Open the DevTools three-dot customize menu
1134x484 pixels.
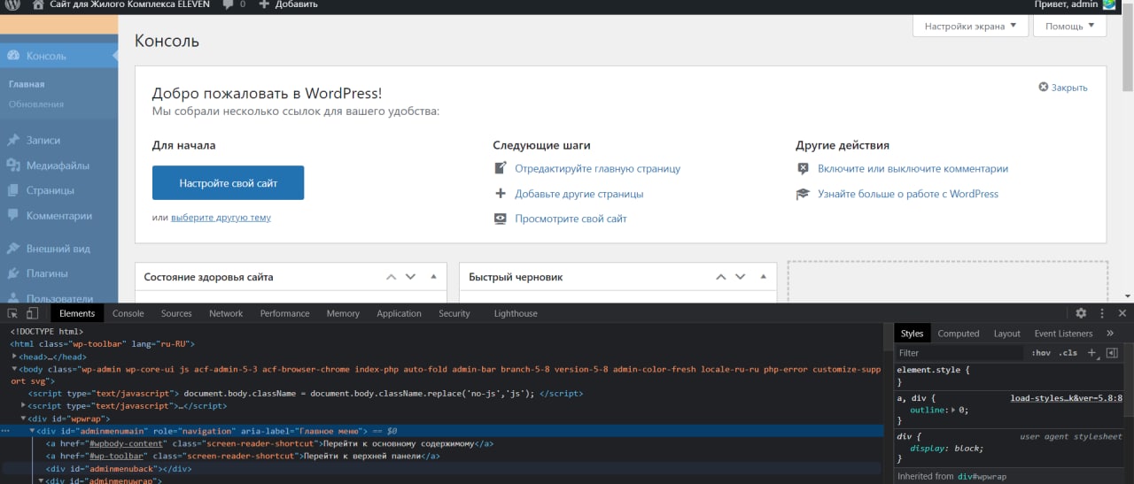[x=1102, y=313]
